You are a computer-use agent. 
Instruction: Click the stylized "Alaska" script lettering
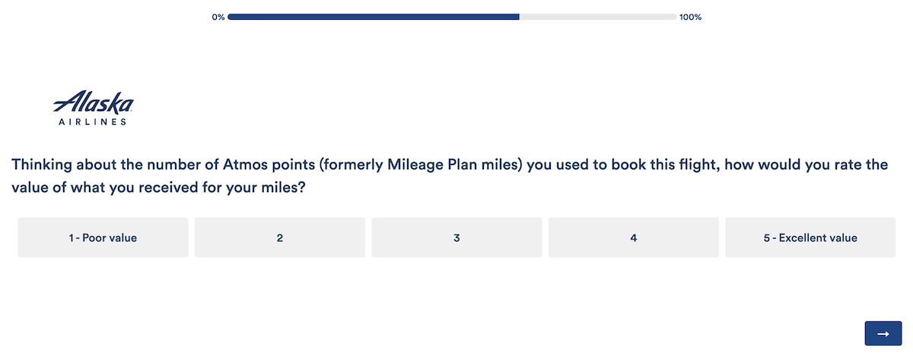click(93, 103)
